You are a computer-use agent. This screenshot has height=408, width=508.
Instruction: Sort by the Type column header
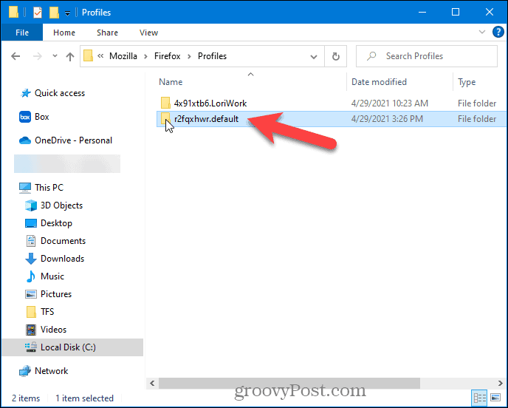pyautogui.click(x=467, y=82)
